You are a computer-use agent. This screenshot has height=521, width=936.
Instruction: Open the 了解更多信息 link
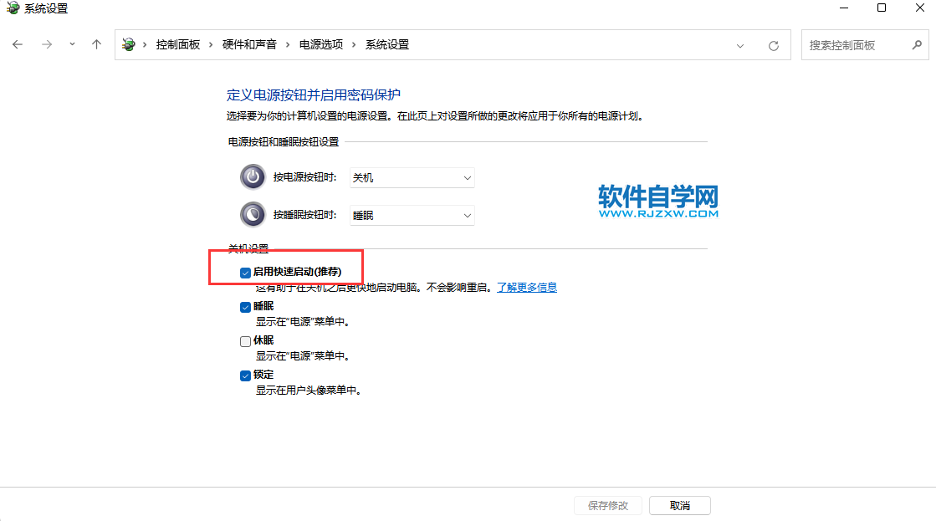(x=527, y=288)
